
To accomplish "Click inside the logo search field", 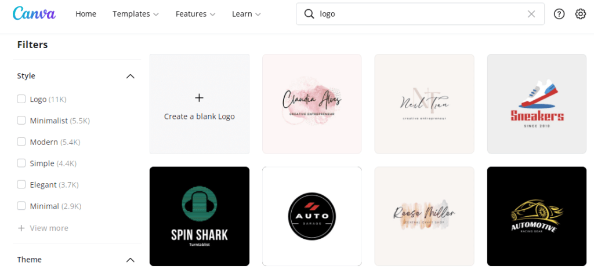I will tap(420, 14).
